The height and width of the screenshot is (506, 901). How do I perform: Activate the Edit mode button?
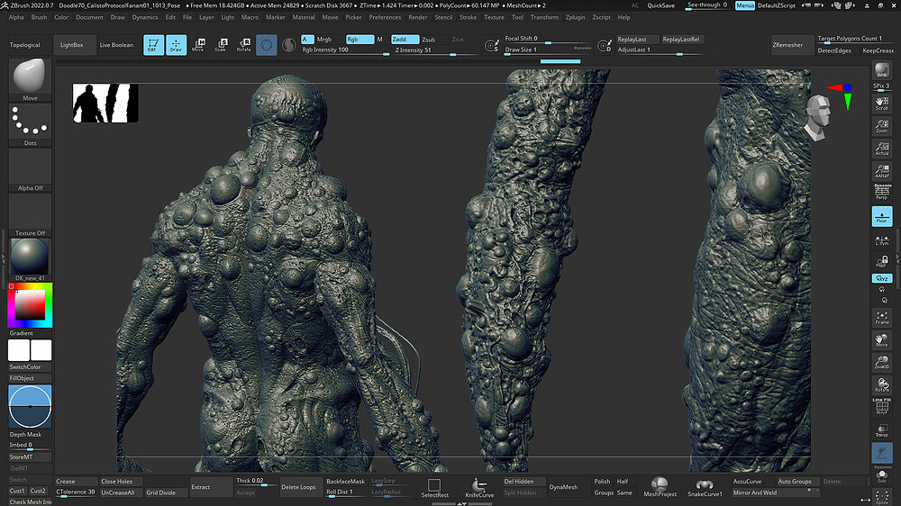pos(153,45)
